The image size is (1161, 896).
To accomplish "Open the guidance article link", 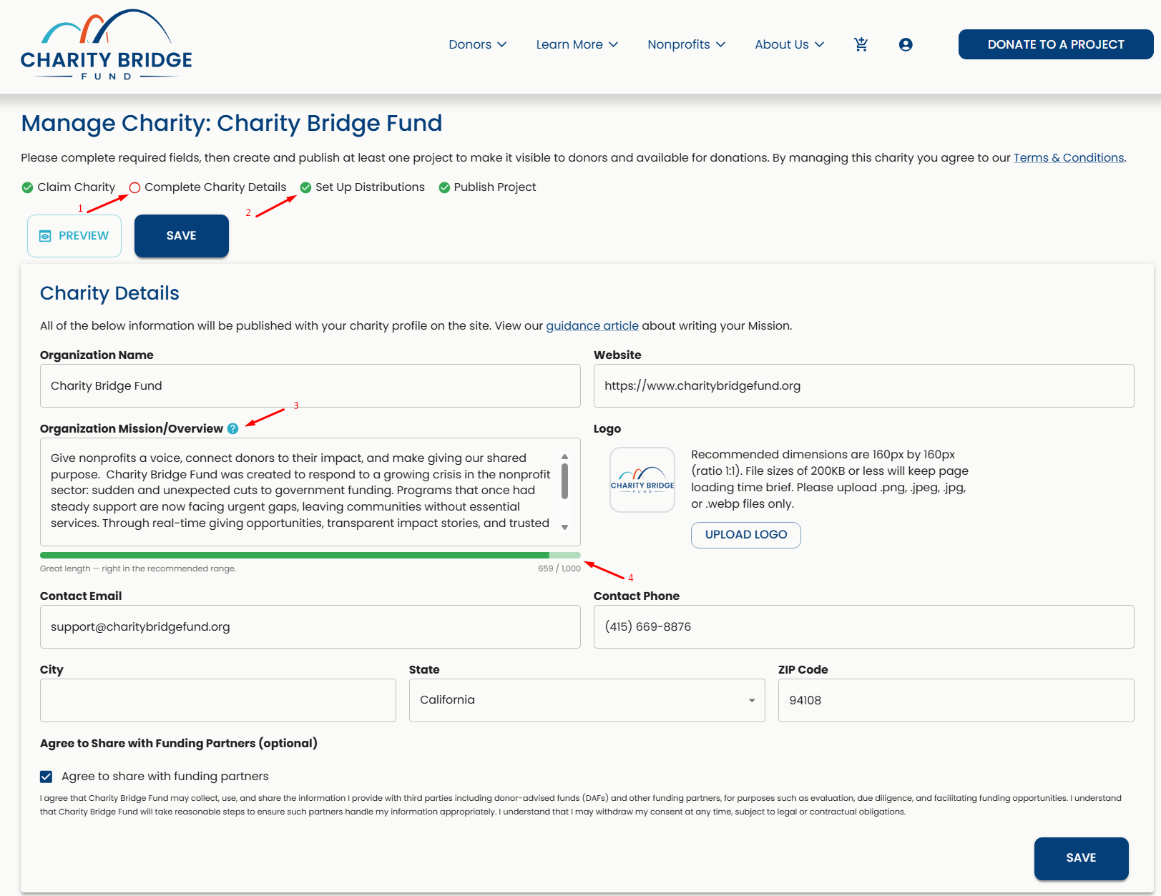I will coord(592,326).
